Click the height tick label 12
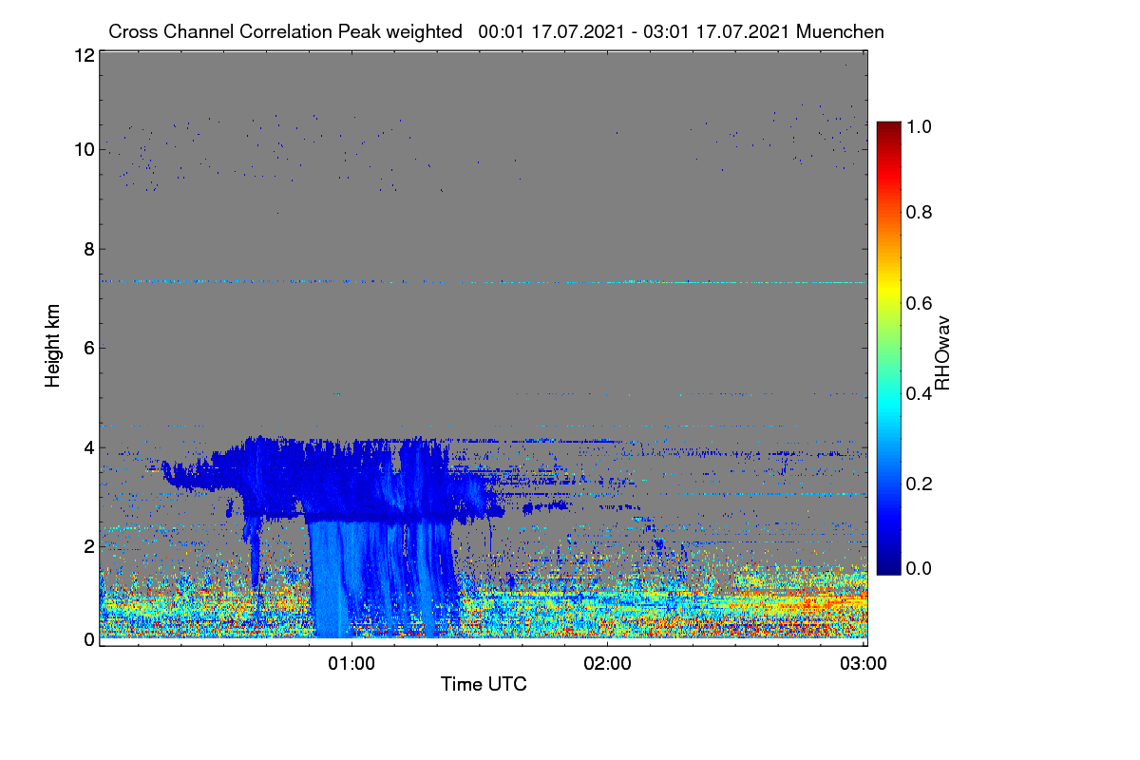The width and height of the screenshot is (1140, 760). tap(85, 56)
